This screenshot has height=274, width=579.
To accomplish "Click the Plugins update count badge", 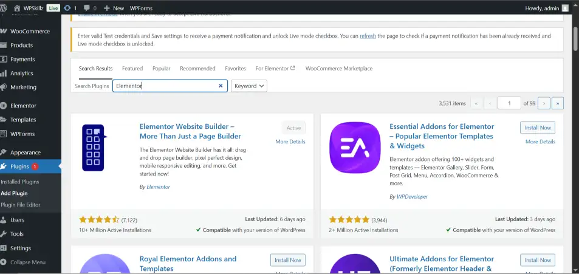I will (x=35, y=166).
